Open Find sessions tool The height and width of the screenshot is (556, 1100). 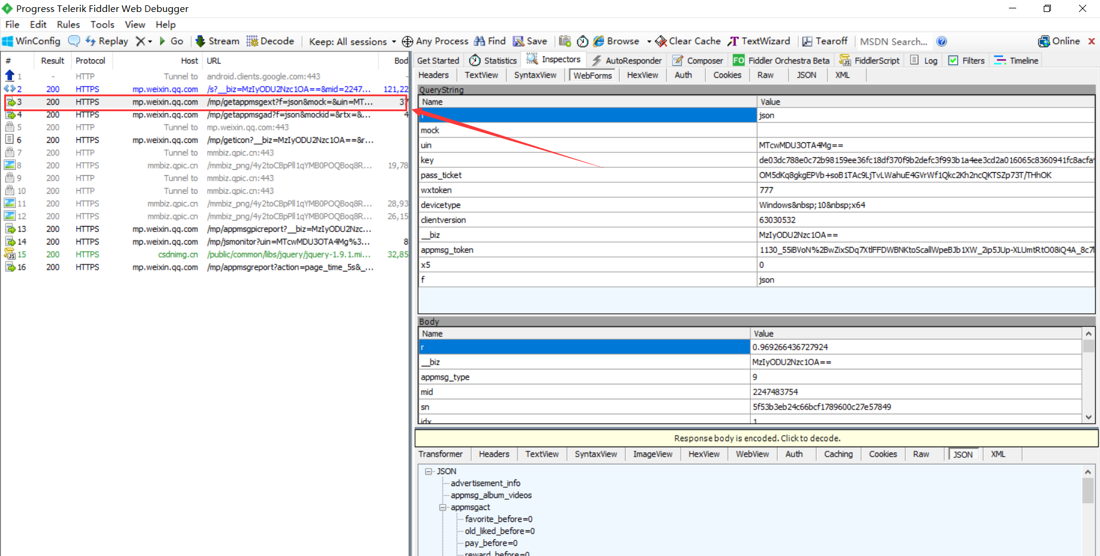(490, 41)
